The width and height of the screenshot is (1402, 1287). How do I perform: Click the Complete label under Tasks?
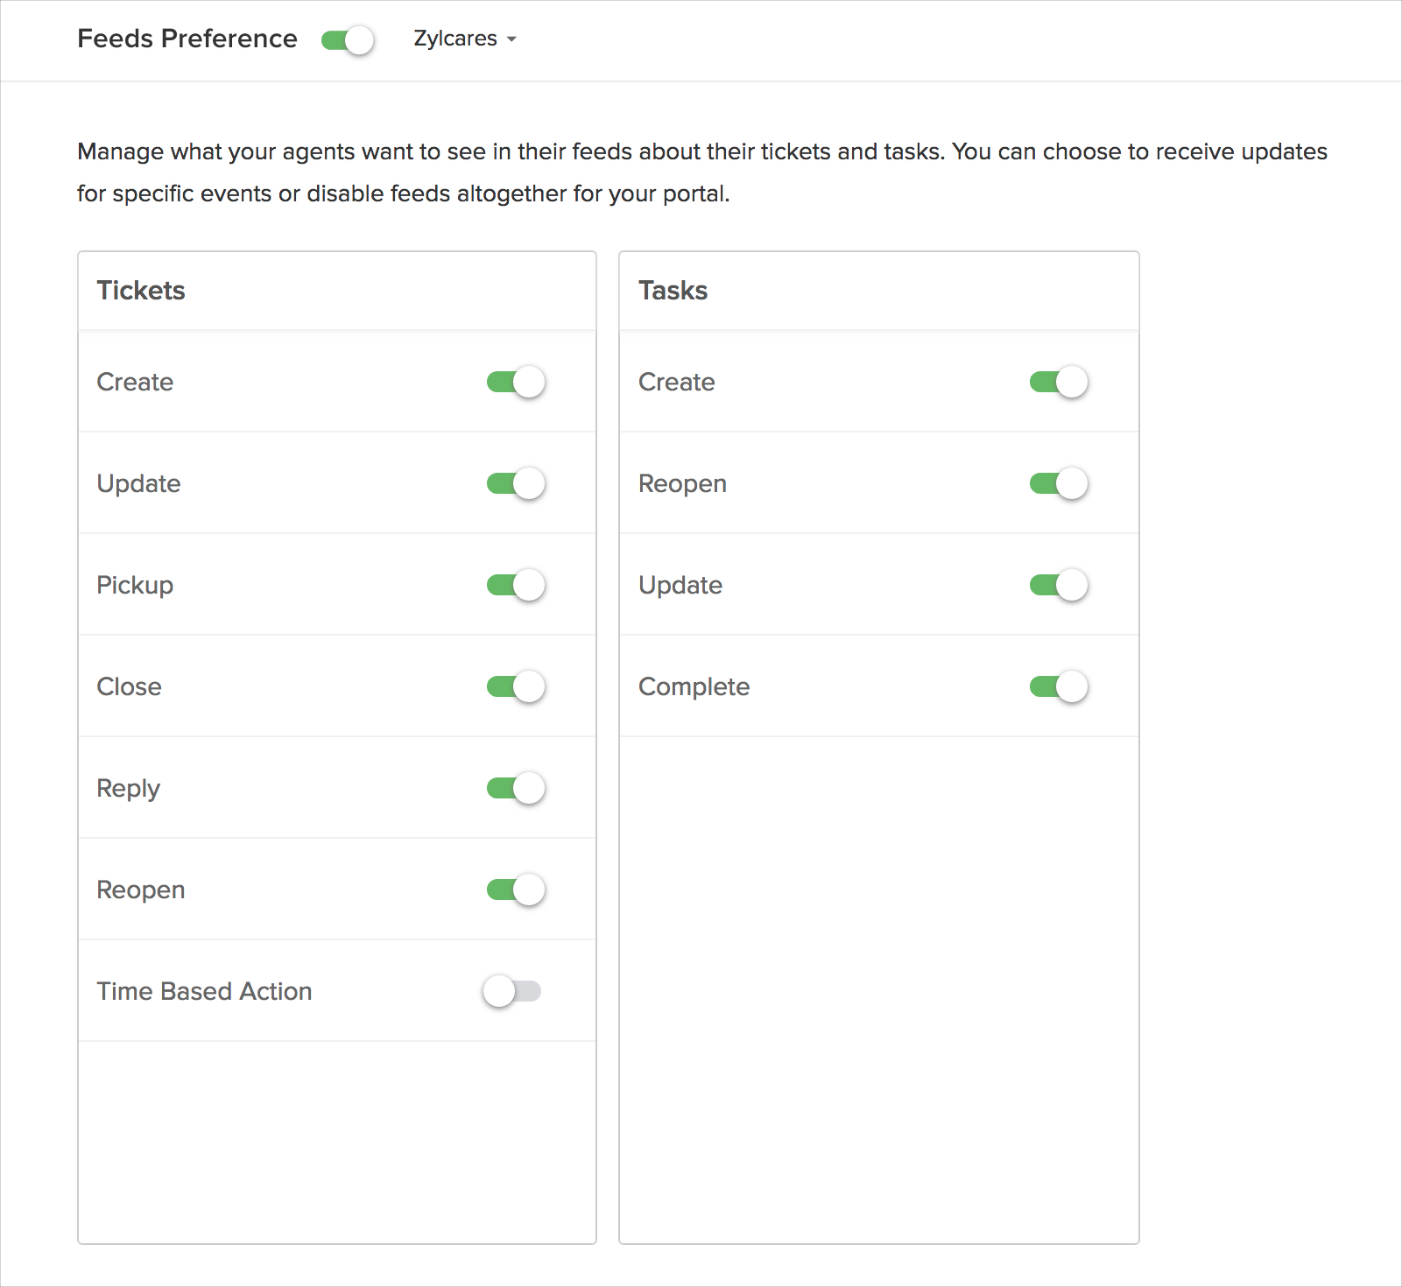[x=694, y=686]
